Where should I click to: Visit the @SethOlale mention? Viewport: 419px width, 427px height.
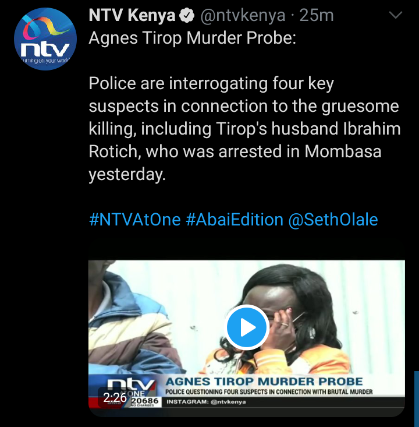333,220
